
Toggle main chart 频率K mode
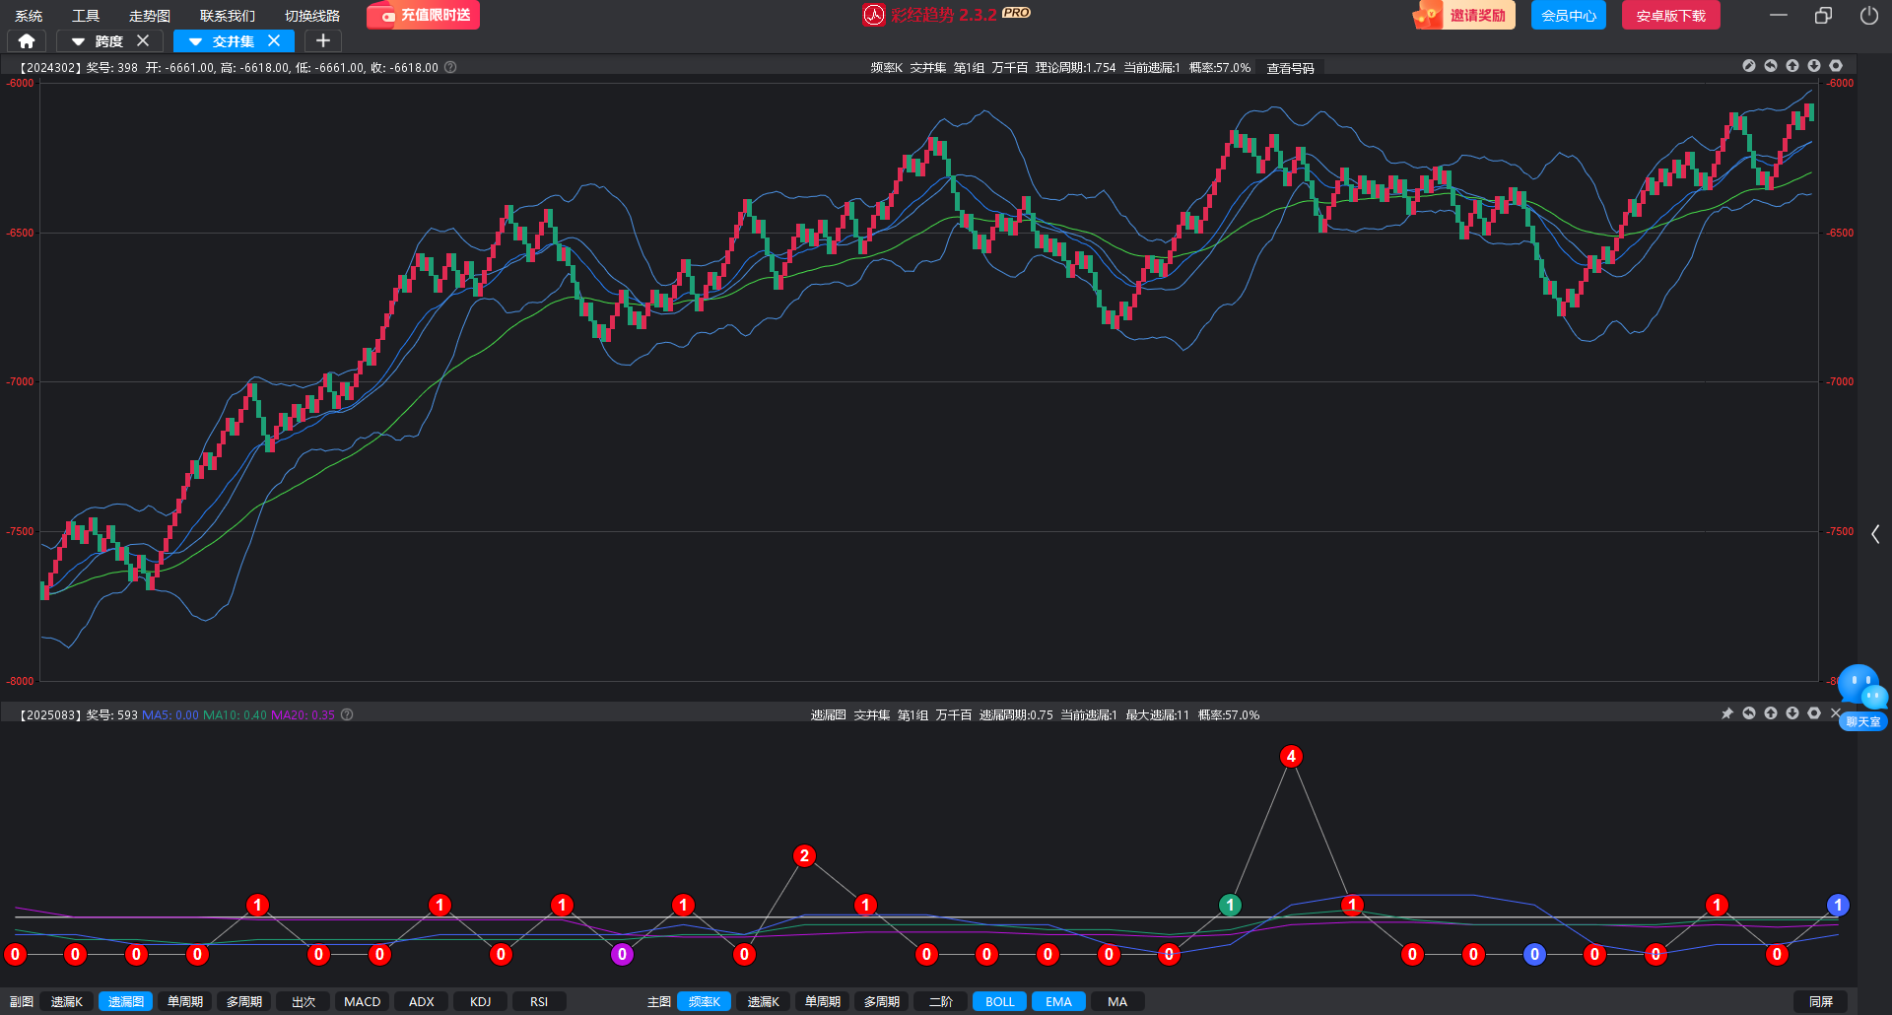[x=705, y=1001]
